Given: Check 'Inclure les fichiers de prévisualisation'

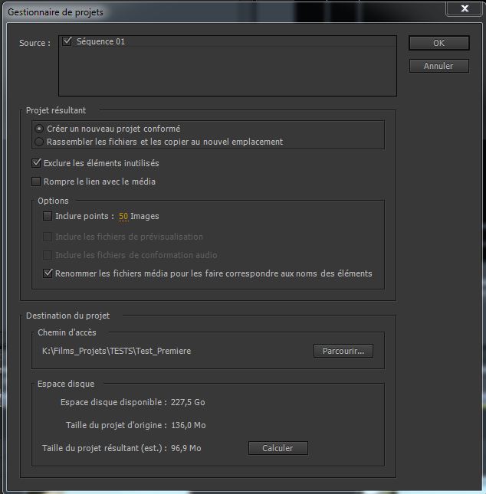Looking at the screenshot, I should (x=48, y=237).
